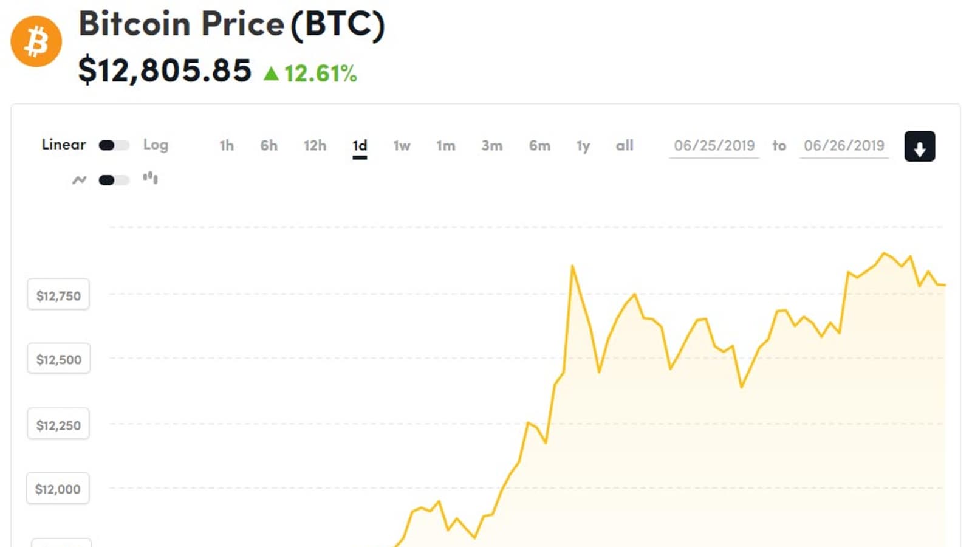Toggle the Linear/Log scale switch
The width and height of the screenshot is (972, 547).
114,145
